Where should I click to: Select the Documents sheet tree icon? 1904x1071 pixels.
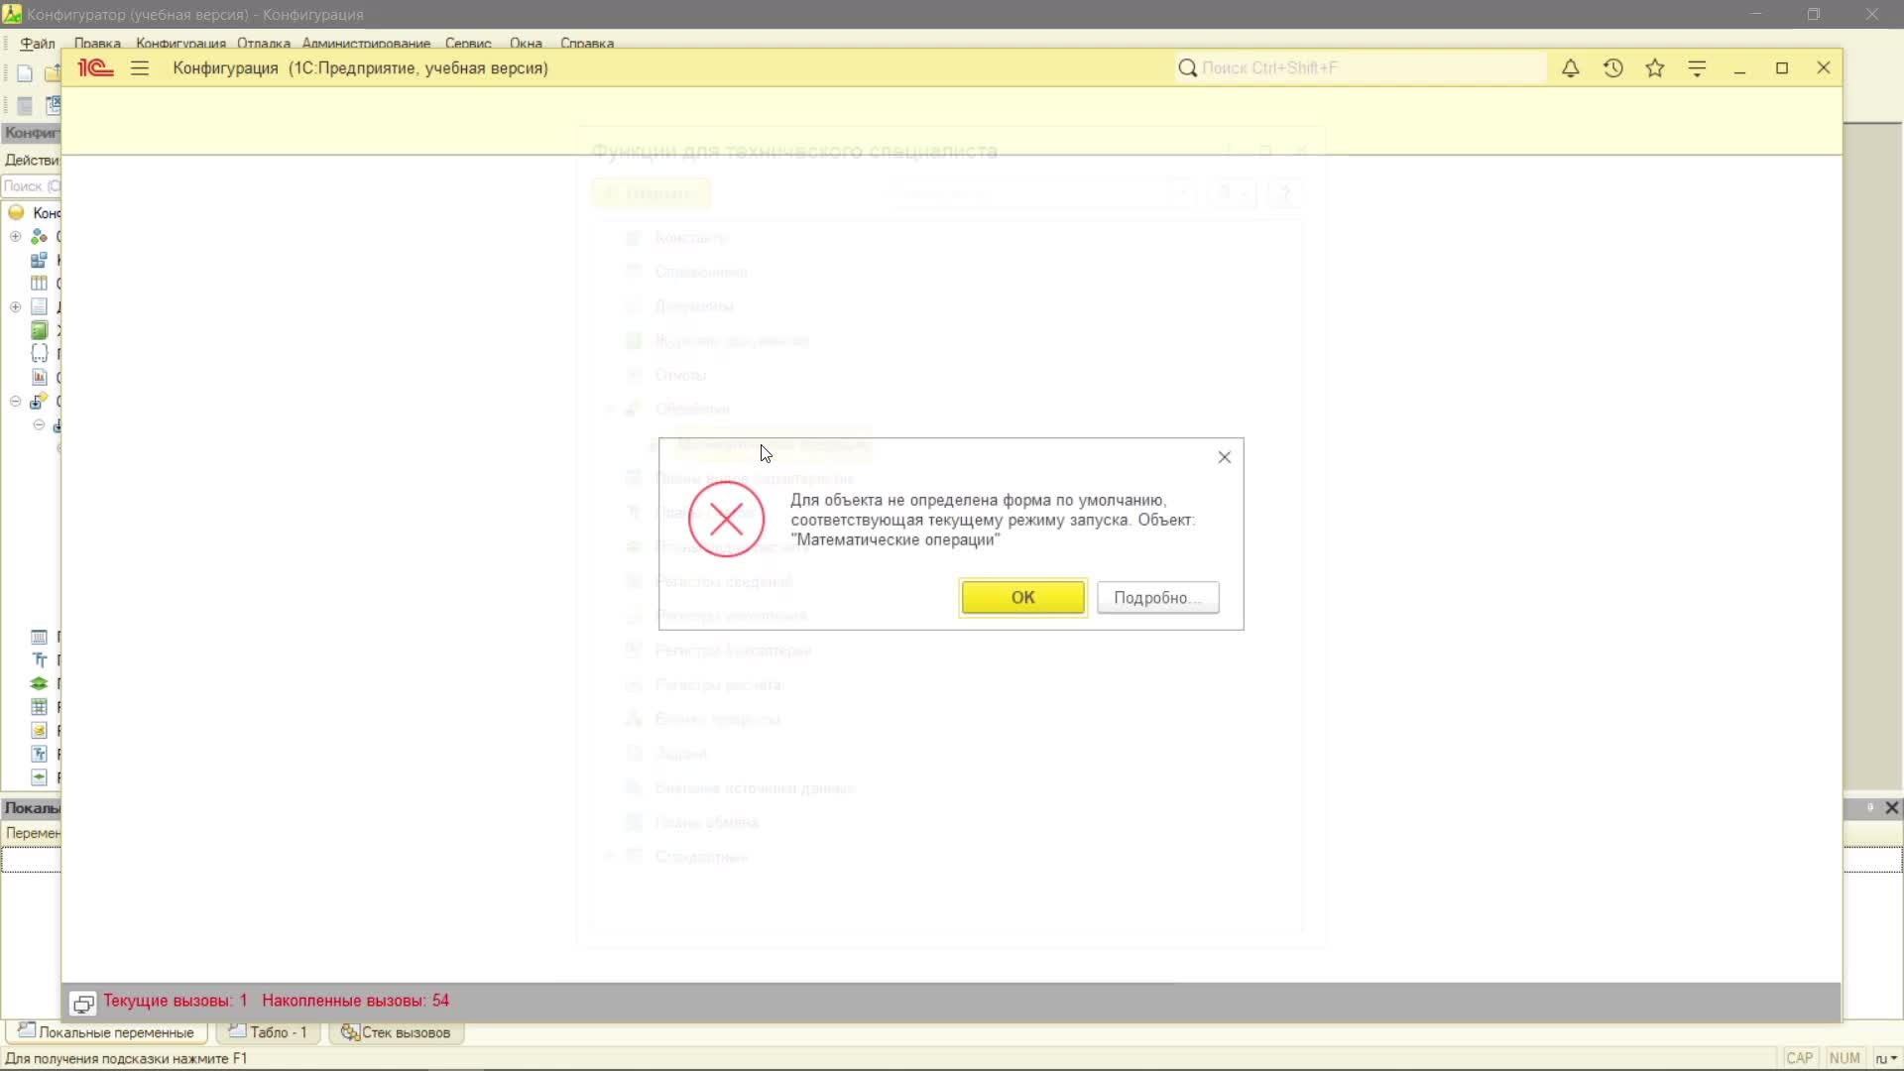[x=39, y=307]
